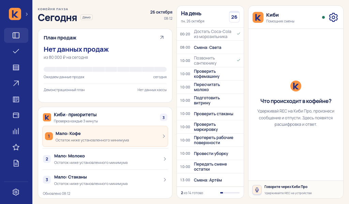Image resolution: width=349 pixels, height=204 pixels.
Task: Expand the Мало: Кофе priority chevron
Action: pyautogui.click(x=164, y=136)
